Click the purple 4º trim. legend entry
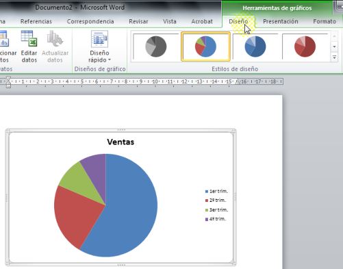Viewport: 343px width, 269px height. (x=216, y=219)
